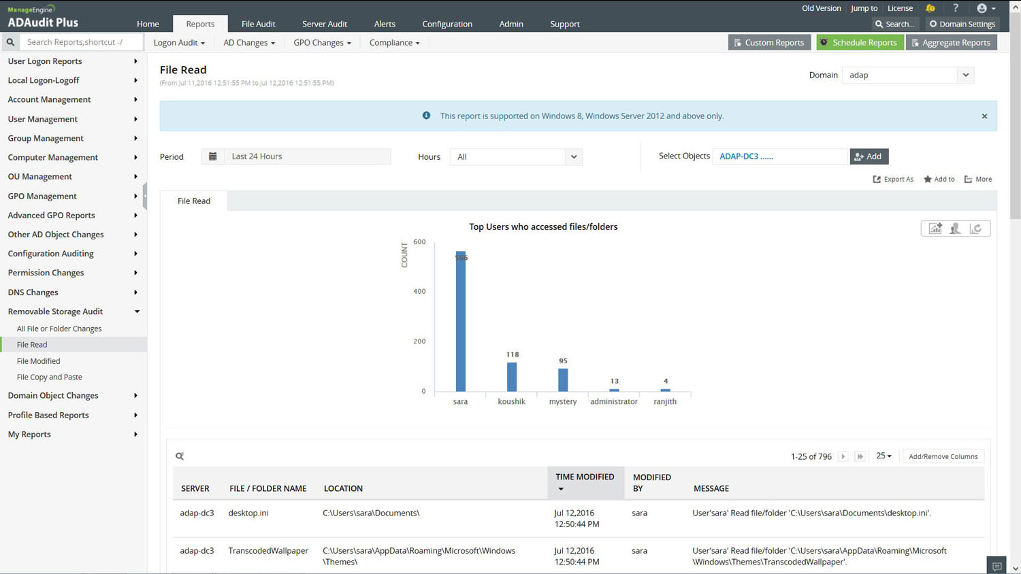Click the table search magnifier icon
The width and height of the screenshot is (1021, 574).
click(180, 456)
